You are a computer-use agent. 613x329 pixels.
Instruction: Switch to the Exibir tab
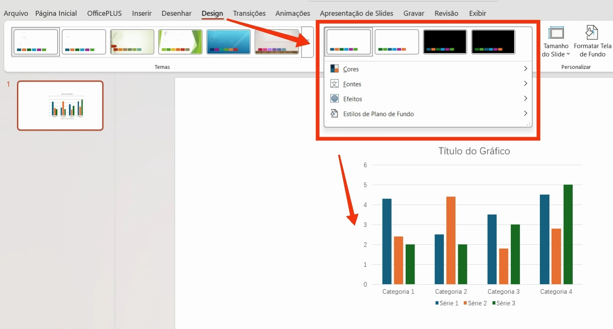pos(478,13)
